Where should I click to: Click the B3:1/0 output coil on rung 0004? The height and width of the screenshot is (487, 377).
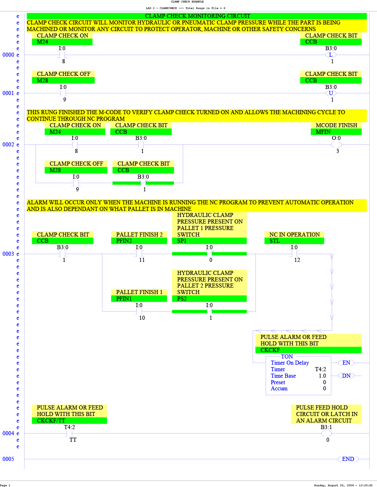click(x=326, y=433)
